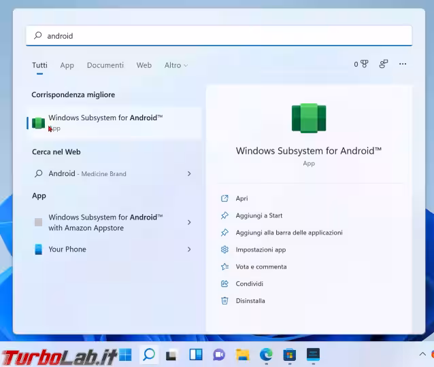Click the Apri open icon
The width and height of the screenshot is (434, 367).
click(224, 198)
